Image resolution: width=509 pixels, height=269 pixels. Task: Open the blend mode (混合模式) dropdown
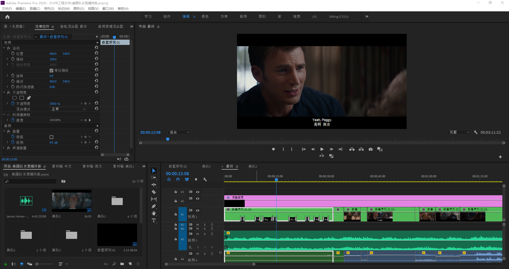68,109
